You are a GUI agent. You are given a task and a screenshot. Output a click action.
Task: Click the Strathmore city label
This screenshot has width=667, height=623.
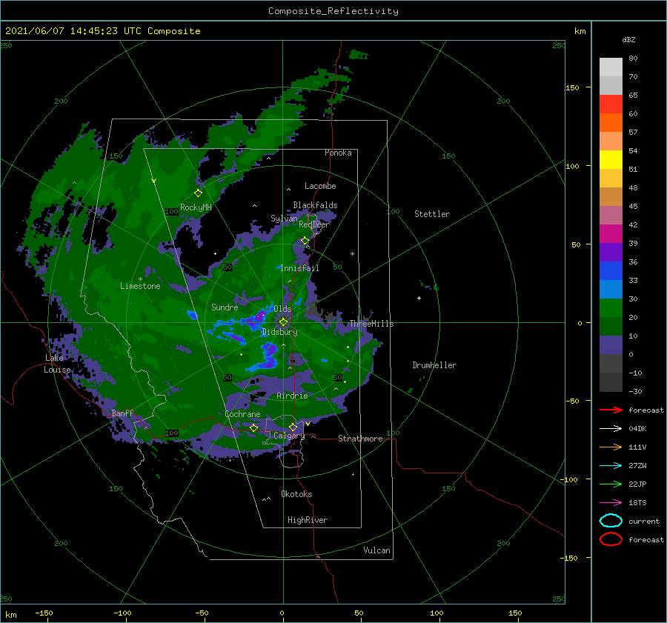pos(360,439)
